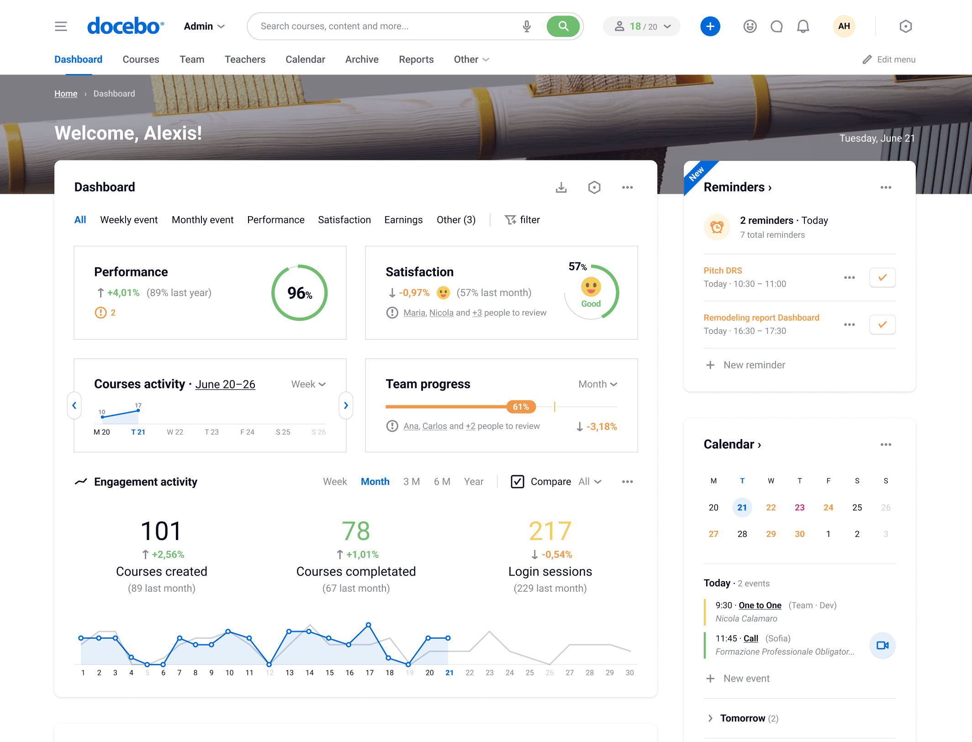Join the video call for Sofia
The width and height of the screenshot is (972, 742).
pyautogui.click(x=882, y=645)
